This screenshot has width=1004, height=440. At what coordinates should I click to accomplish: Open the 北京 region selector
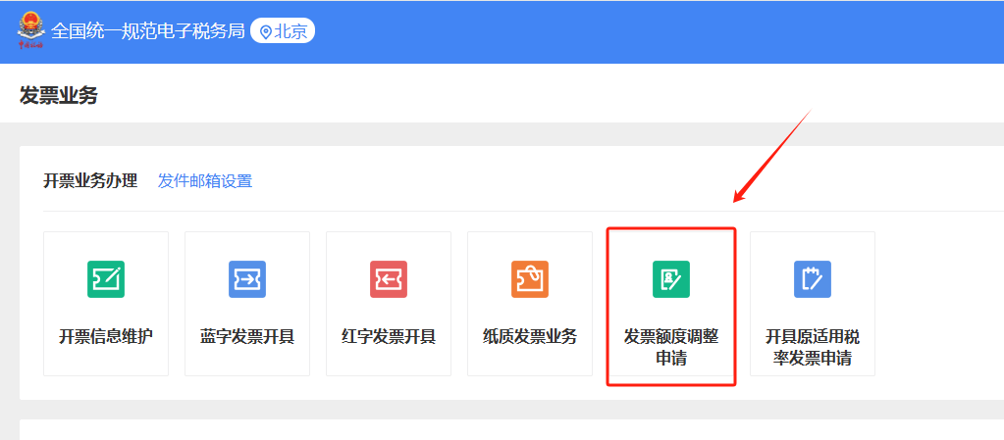click(291, 31)
